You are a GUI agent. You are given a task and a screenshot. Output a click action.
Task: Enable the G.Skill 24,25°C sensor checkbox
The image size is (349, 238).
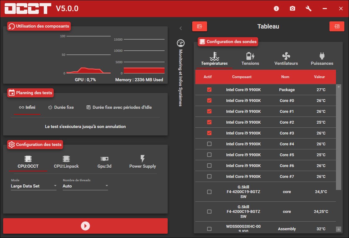tap(209, 212)
